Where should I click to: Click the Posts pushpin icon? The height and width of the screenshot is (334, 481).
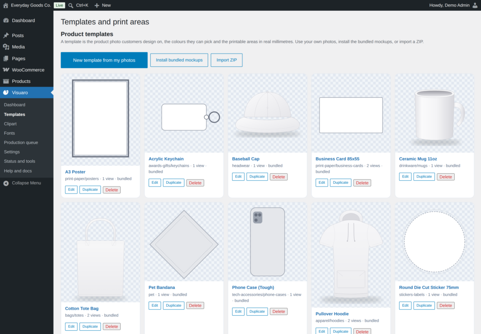pos(6,35)
